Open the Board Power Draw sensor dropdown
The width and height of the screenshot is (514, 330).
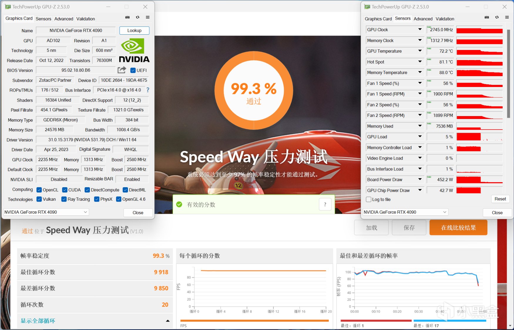click(420, 180)
